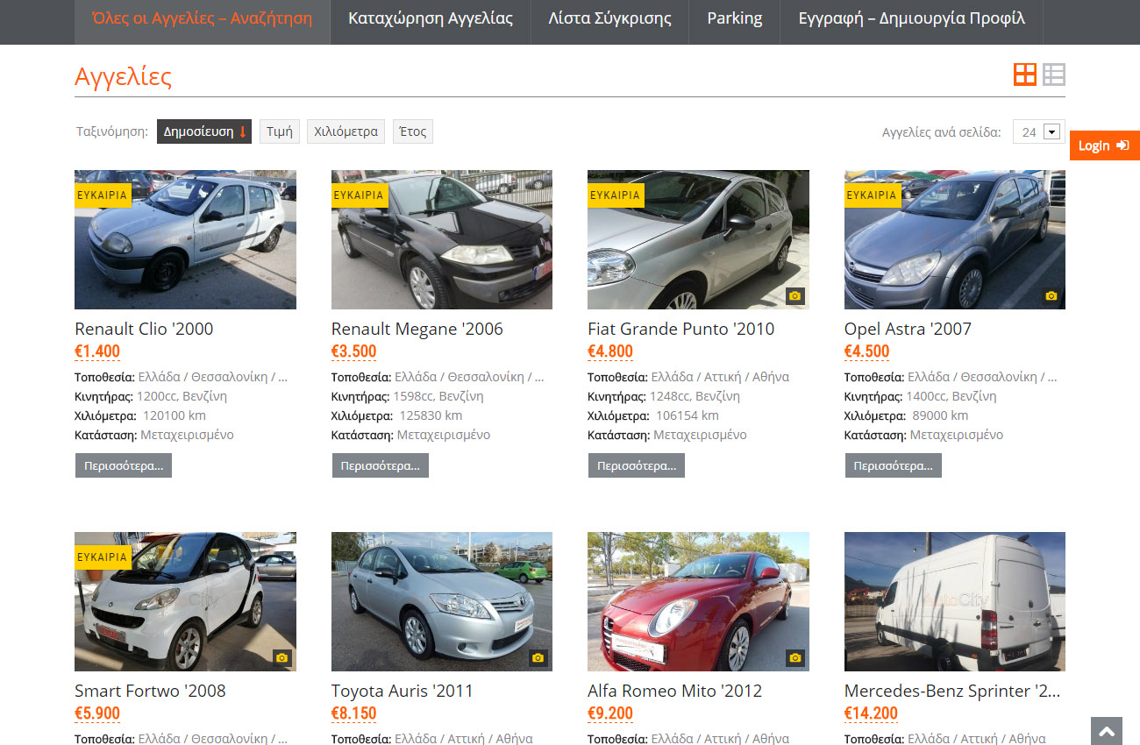Click the €4.800 price of Fiat Punto
1140x745 pixels.
(610, 351)
